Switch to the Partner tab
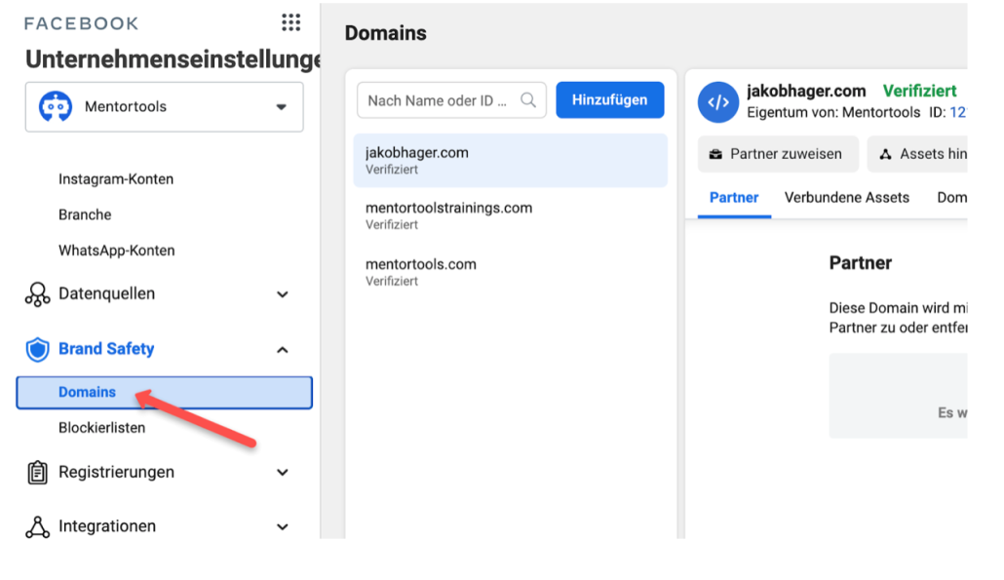Screen dimensions: 1004x580 (734, 198)
